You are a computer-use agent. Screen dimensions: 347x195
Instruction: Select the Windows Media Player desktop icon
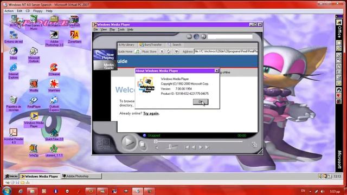click(x=34, y=120)
